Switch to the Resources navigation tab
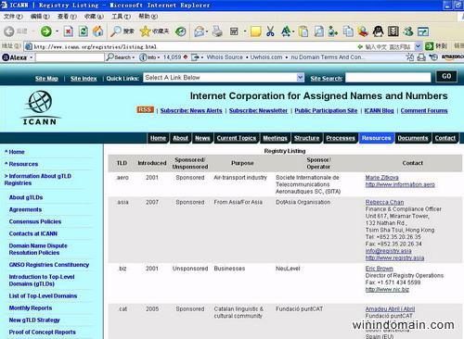This screenshot has height=339, width=464. click(376, 138)
